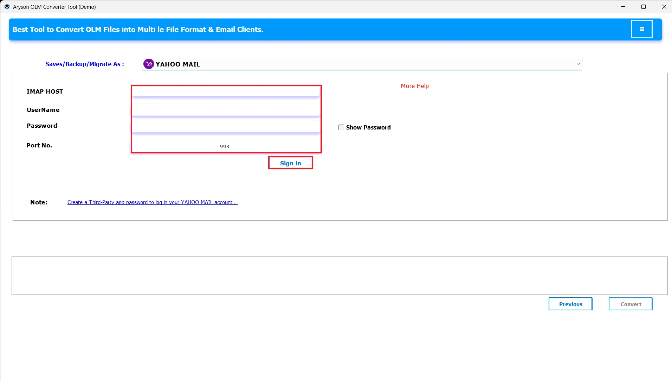This screenshot has width=672, height=380.
Task: Click the UserName input field
Action: pyautogui.click(x=226, y=110)
